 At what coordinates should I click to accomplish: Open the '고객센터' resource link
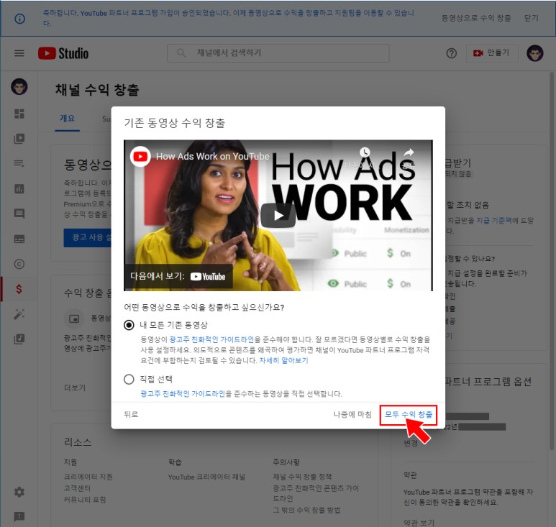77,488
